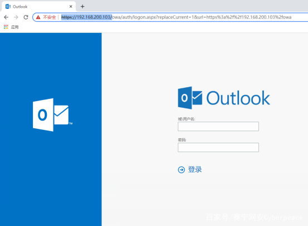
Task: Close the Outlook tab
Action: 71,7
